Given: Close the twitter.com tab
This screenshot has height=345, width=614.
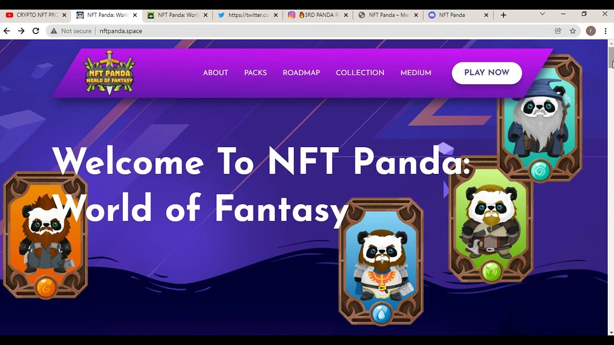Looking at the screenshot, I should [x=276, y=15].
